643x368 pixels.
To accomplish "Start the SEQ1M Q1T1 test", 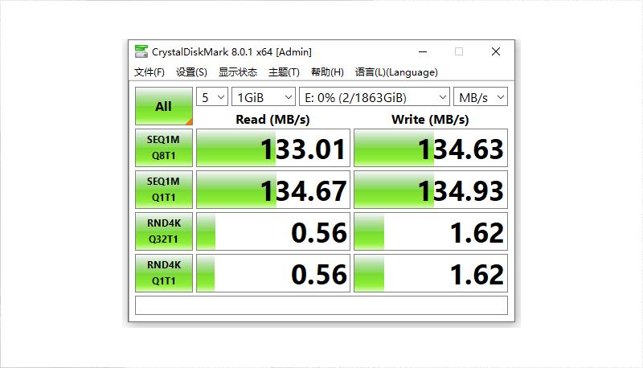I will [164, 190].
